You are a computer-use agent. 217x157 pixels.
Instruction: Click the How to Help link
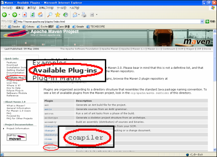tap(14, 88)
